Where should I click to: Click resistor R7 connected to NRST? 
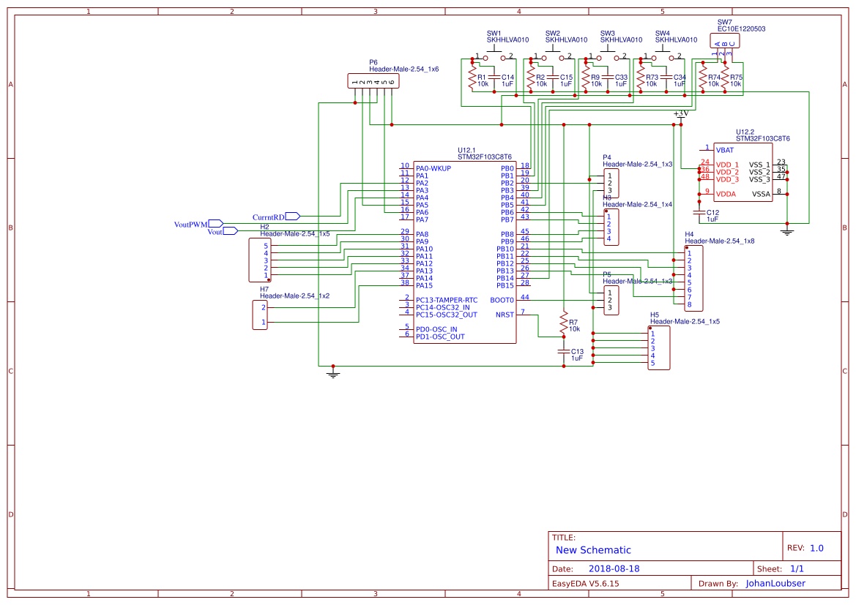click(x=562, y=323)
